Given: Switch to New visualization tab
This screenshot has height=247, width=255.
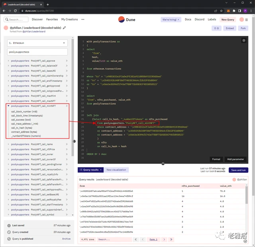Looking at the screenshot, I should tap(116, 170).
